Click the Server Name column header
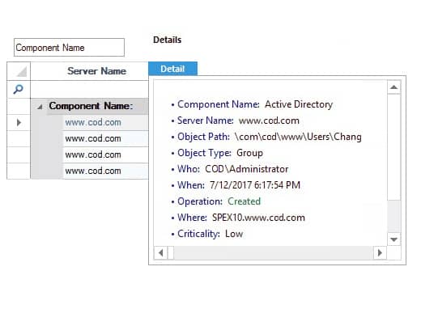421x309 pixels. (89, 71)
